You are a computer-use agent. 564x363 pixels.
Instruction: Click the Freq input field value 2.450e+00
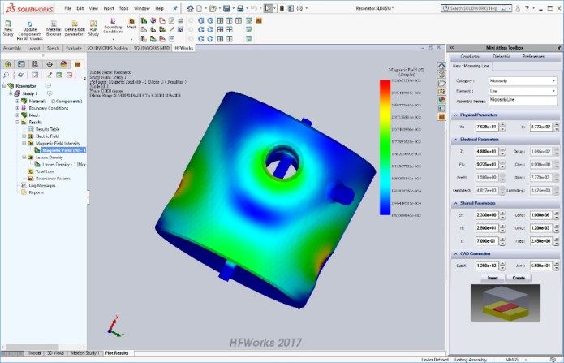tap(540, 241)
